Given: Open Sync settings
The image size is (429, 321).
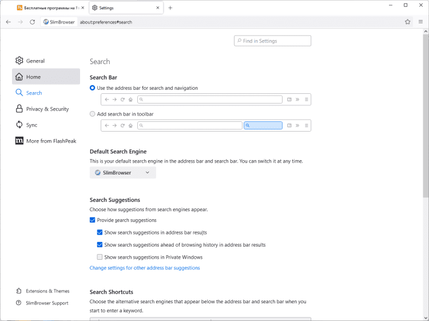Looking at the screenshot, I should pyautogui.click(x=31, y=125).
